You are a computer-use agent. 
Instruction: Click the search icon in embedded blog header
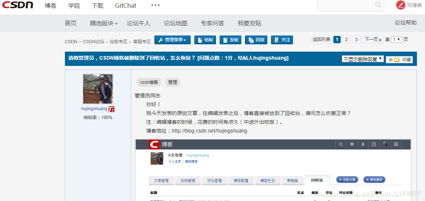[341, 144]
